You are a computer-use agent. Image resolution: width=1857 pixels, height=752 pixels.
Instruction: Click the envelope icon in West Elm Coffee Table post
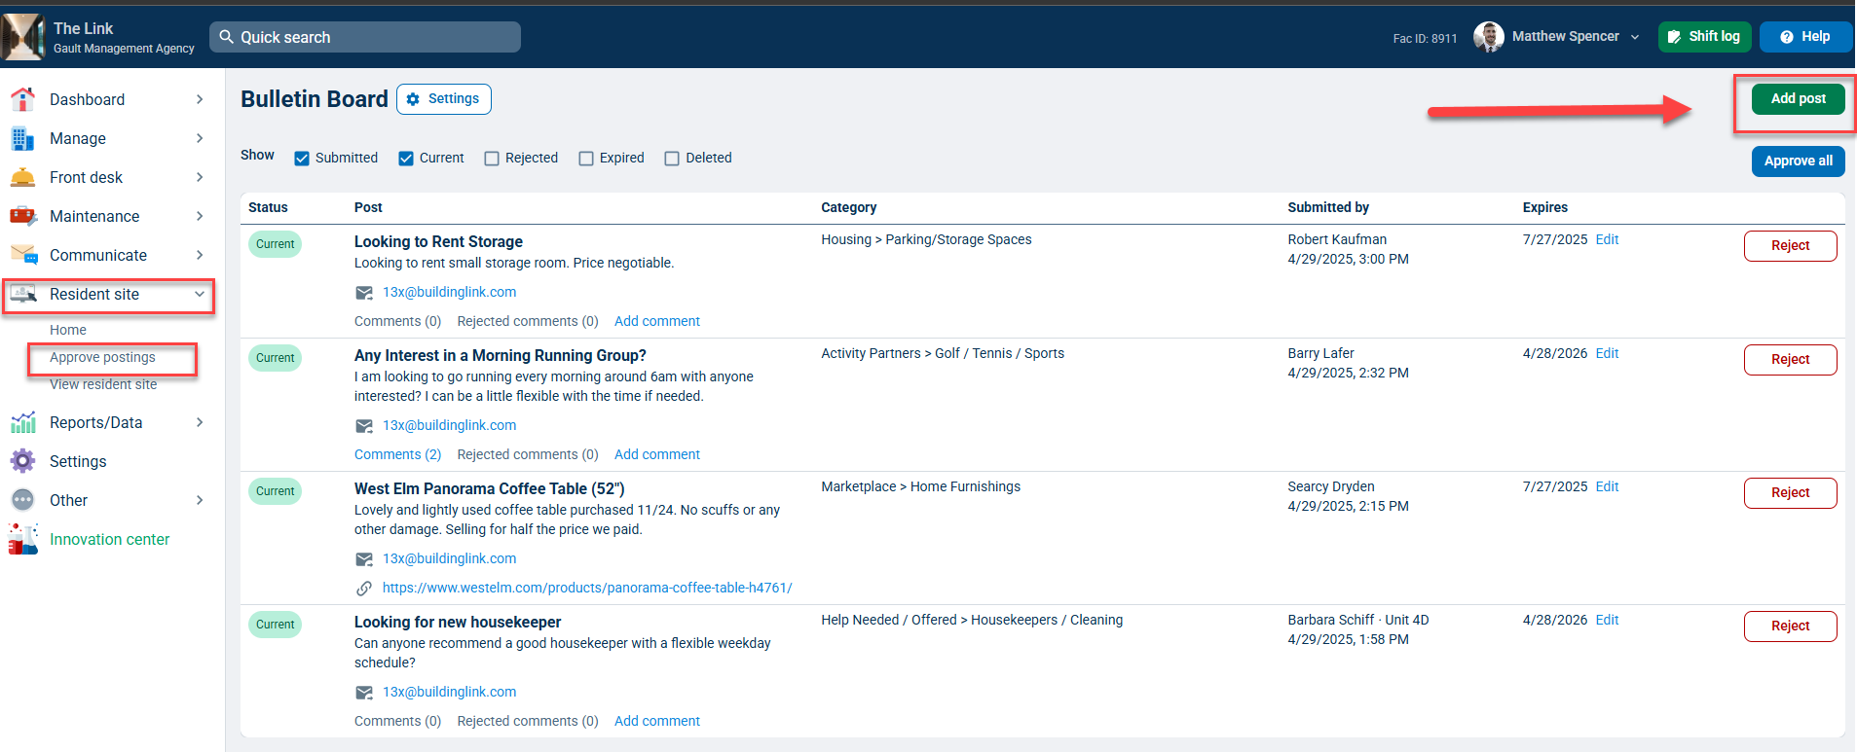[x=364, y=559]
